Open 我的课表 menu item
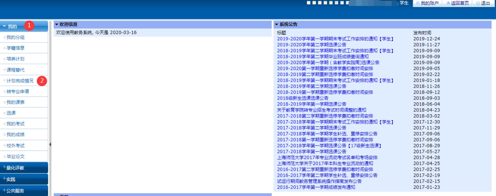The height and width of the screenshot is (196, 496). [x=15, y=102]
